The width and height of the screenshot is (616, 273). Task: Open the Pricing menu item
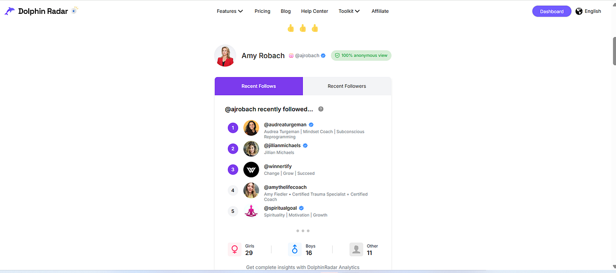coord(262,11)
